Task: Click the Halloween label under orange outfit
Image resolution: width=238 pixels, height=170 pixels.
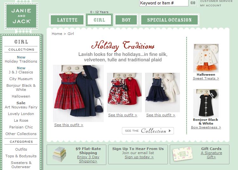Action: pyautogui.click(x=206, y=75)
